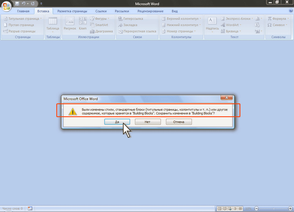
Task: Click the Save icon in Quick Access toolbar
Action: (x=17, y=4)
